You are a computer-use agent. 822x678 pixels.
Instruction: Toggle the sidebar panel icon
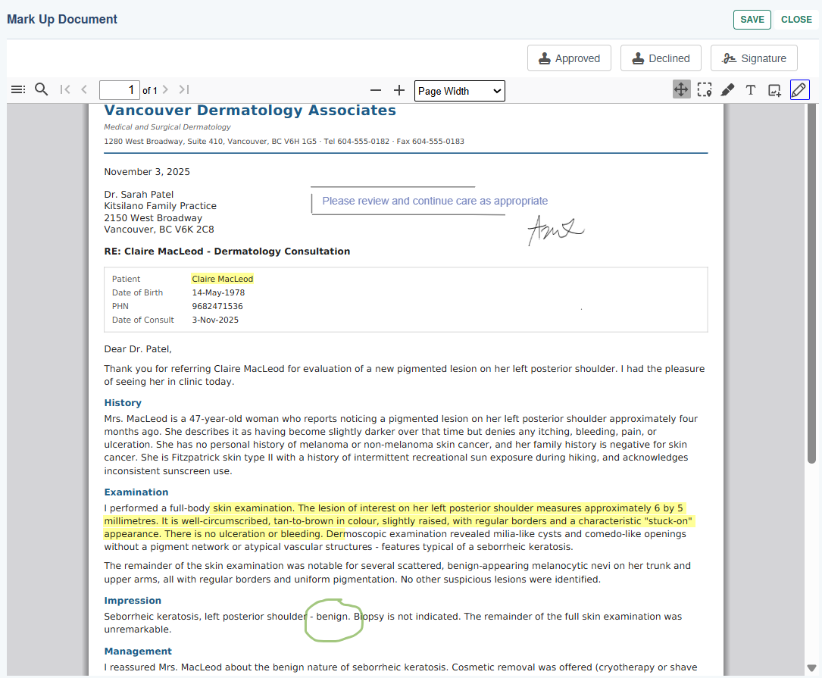(x=18, y=89)
